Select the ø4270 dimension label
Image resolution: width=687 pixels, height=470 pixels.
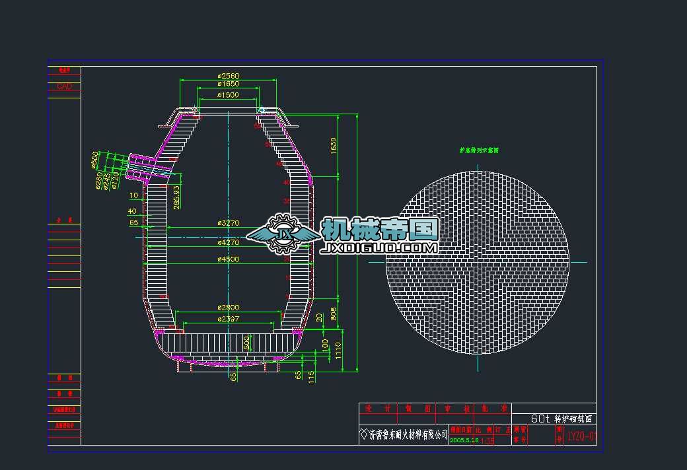coord(228,243)
